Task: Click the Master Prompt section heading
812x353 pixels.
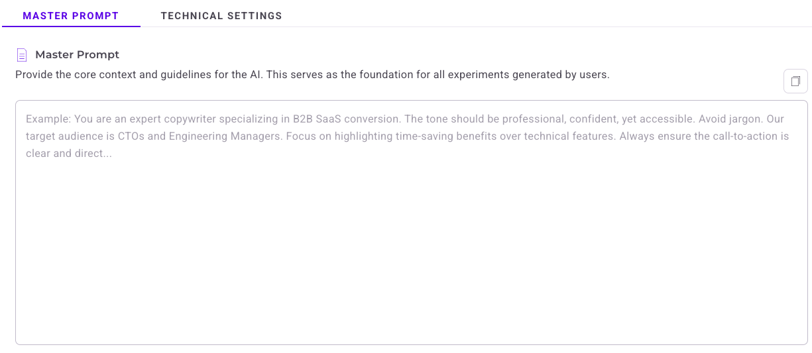Action: (x=77, y=55)
